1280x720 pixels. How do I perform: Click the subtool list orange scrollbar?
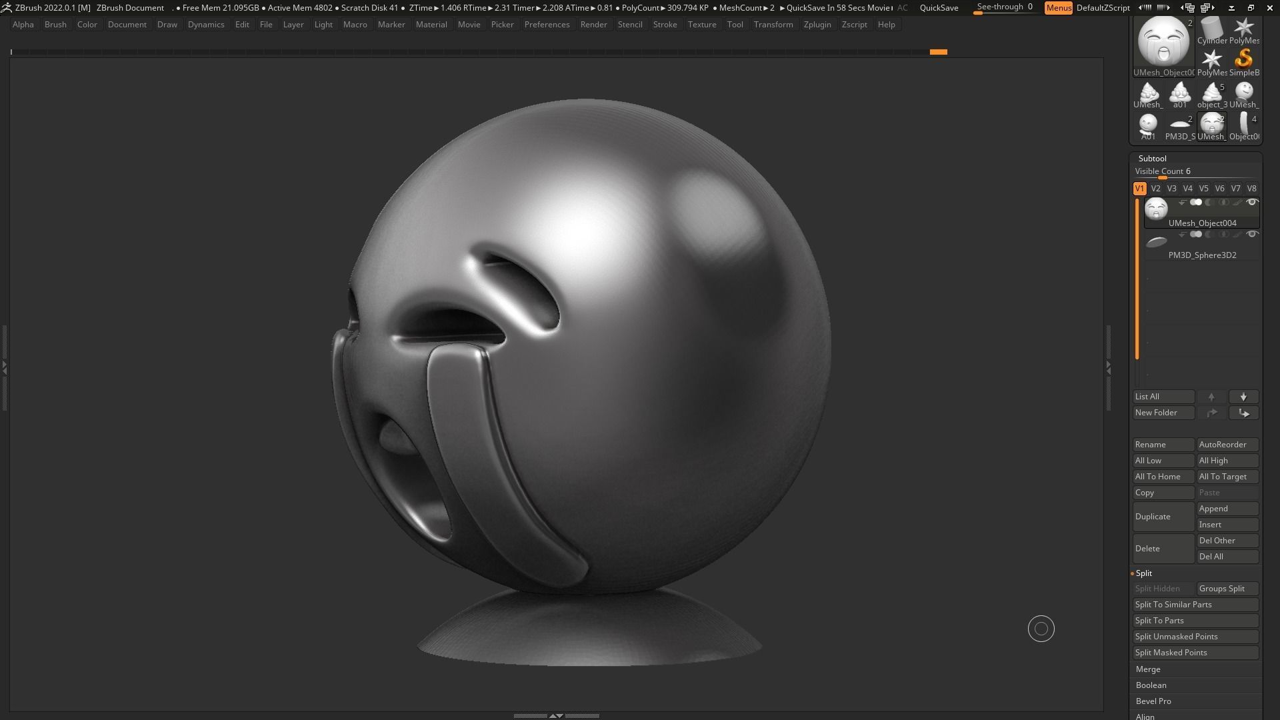point(1137,279)
